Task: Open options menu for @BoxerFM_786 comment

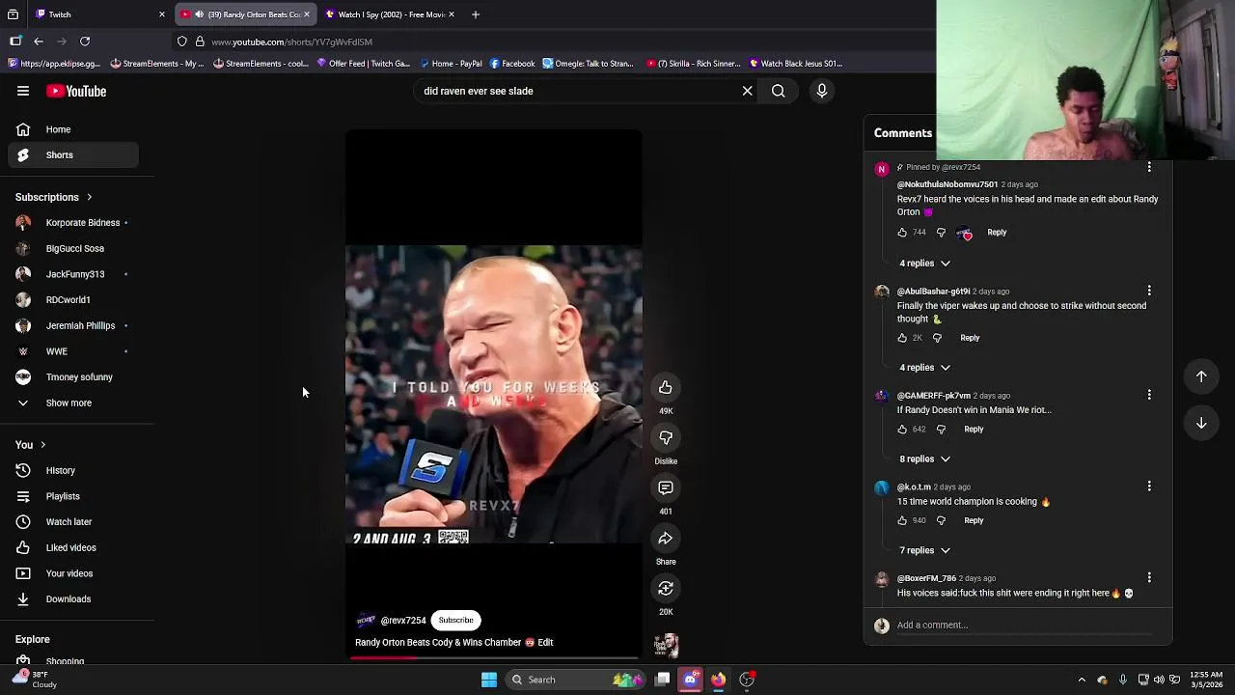Action: pos(1149,577)
